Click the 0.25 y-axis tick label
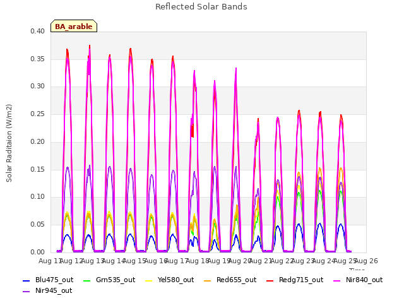Image resolution: width=404 pixels, height=303 pixels. click(x=38, y=114)
